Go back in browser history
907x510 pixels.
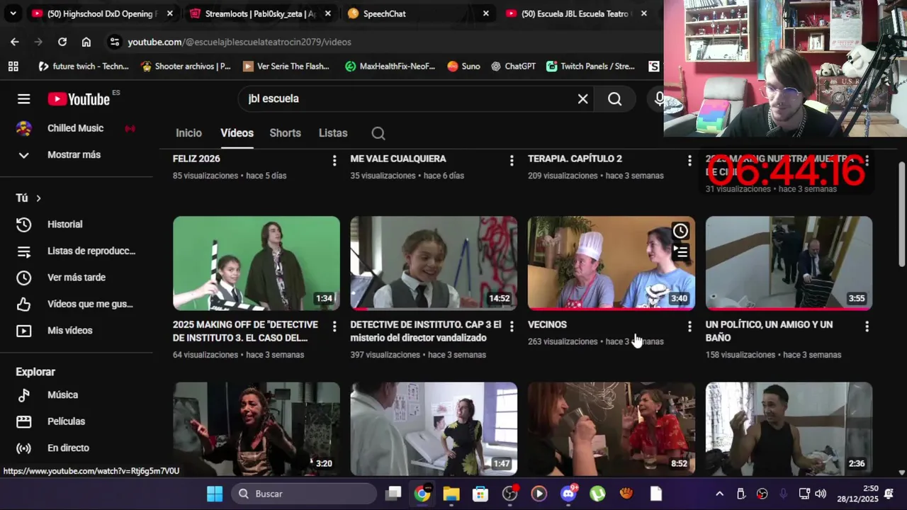[x=15, y=42]
